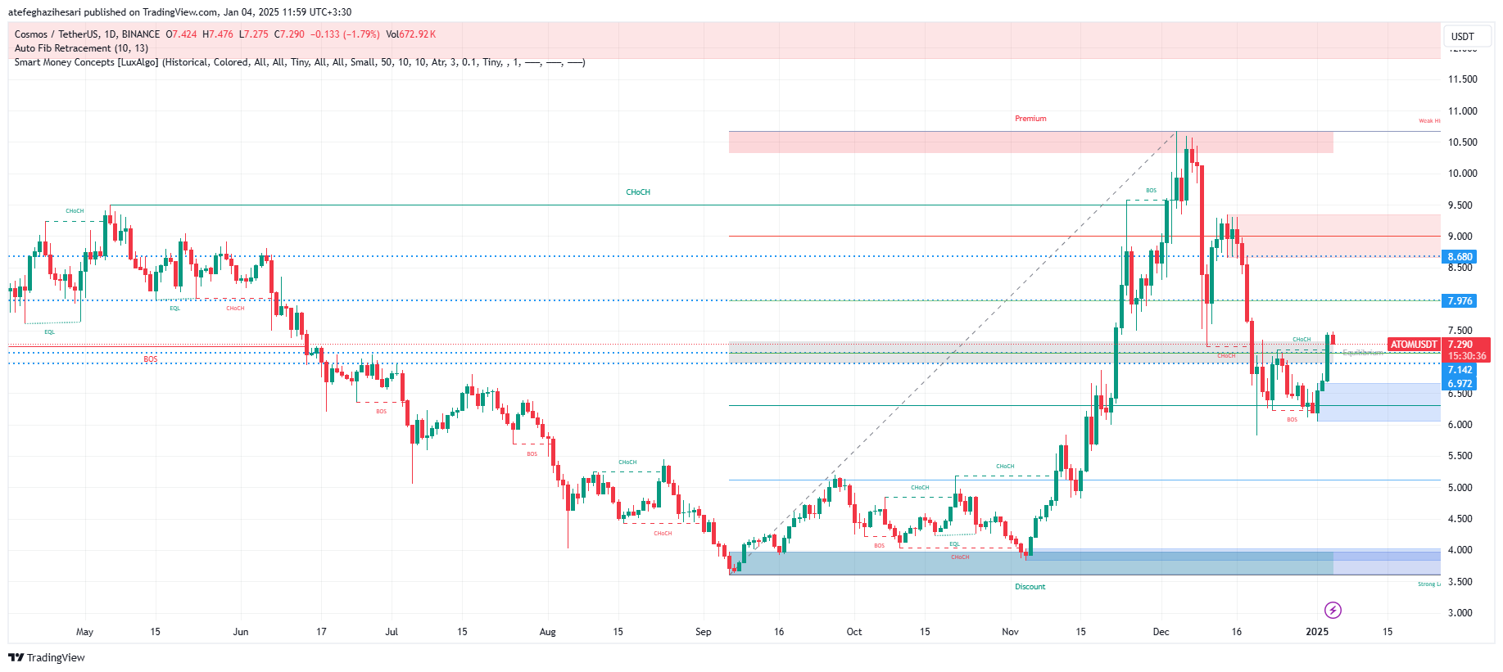Select the blue 8.680 price level tag
The image size is (1503, 672).
click(x=1459, y=256)
